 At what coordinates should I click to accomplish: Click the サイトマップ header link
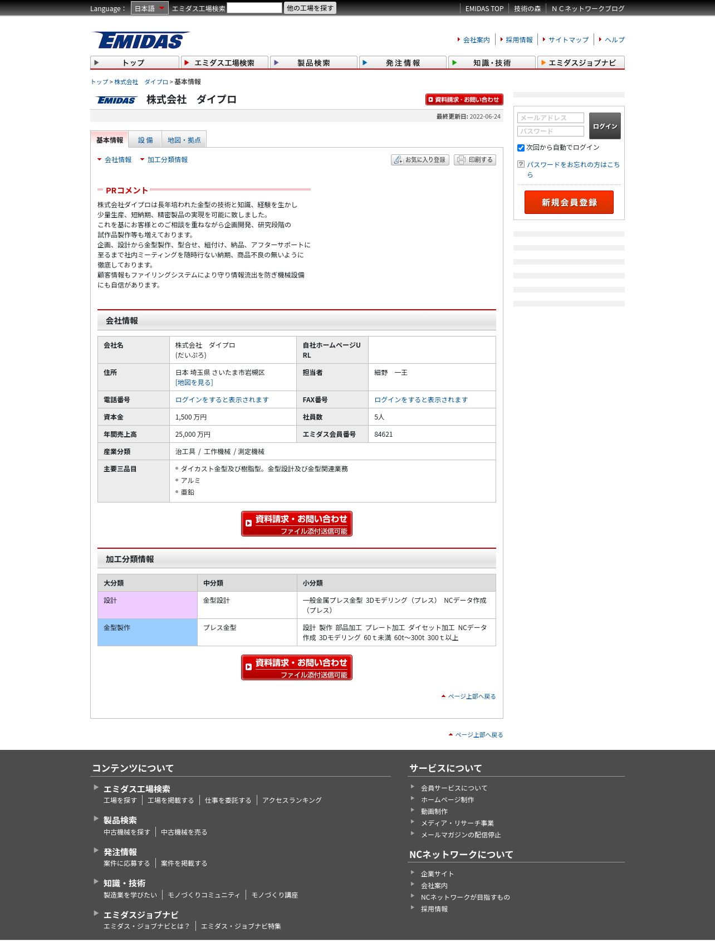(x=569, y=40)
